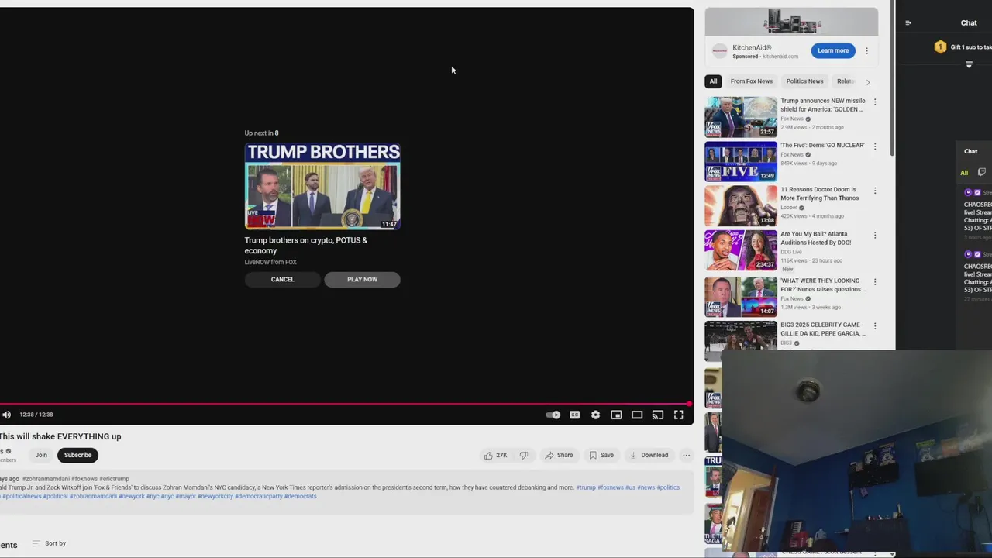
Task: Open '11 Reasons Doctor Doom' video thumbnail
Action: tap(741, 205)
